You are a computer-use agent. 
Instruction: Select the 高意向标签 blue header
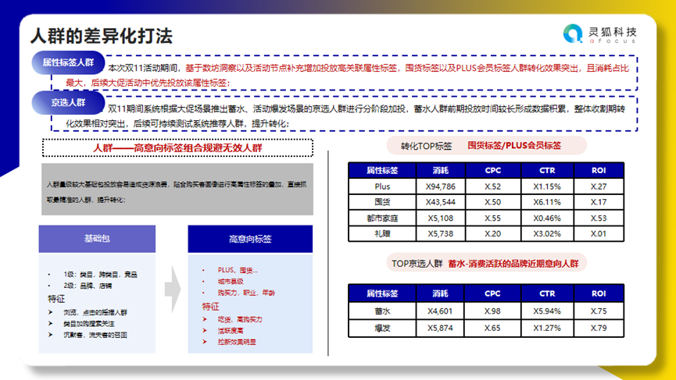249,239
